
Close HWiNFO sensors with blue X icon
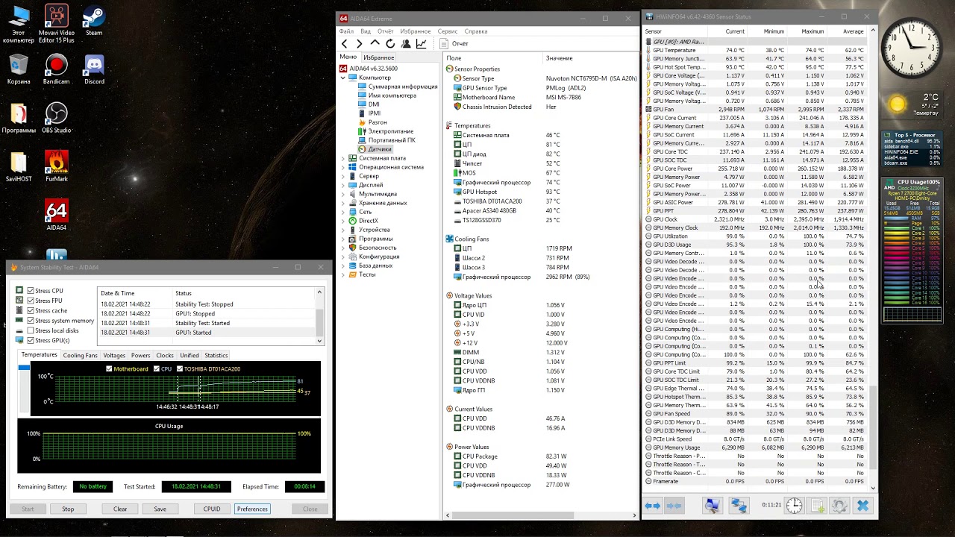(863, 506)
